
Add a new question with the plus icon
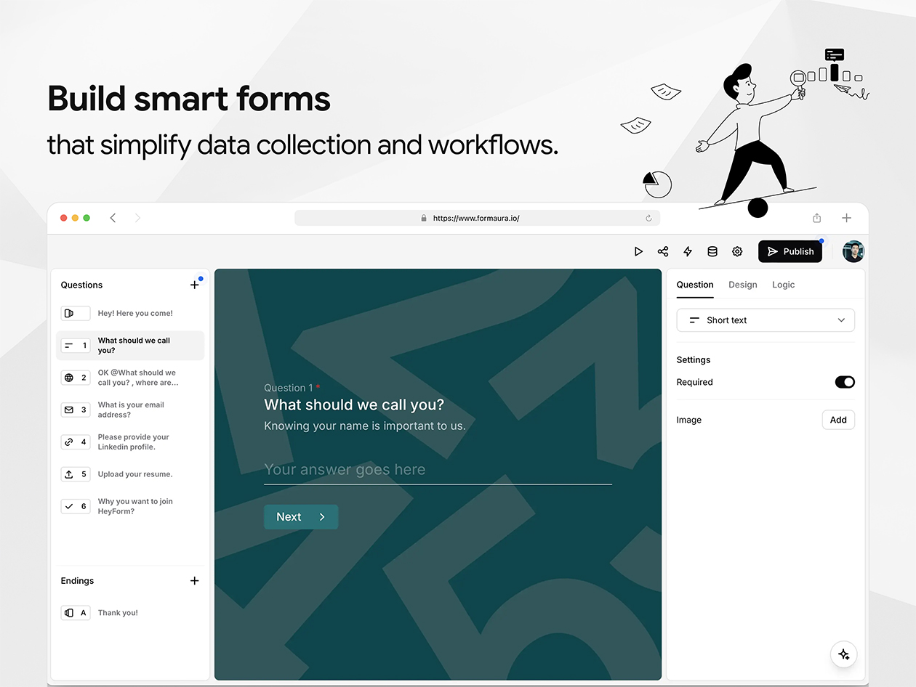(x=194, y=285)
